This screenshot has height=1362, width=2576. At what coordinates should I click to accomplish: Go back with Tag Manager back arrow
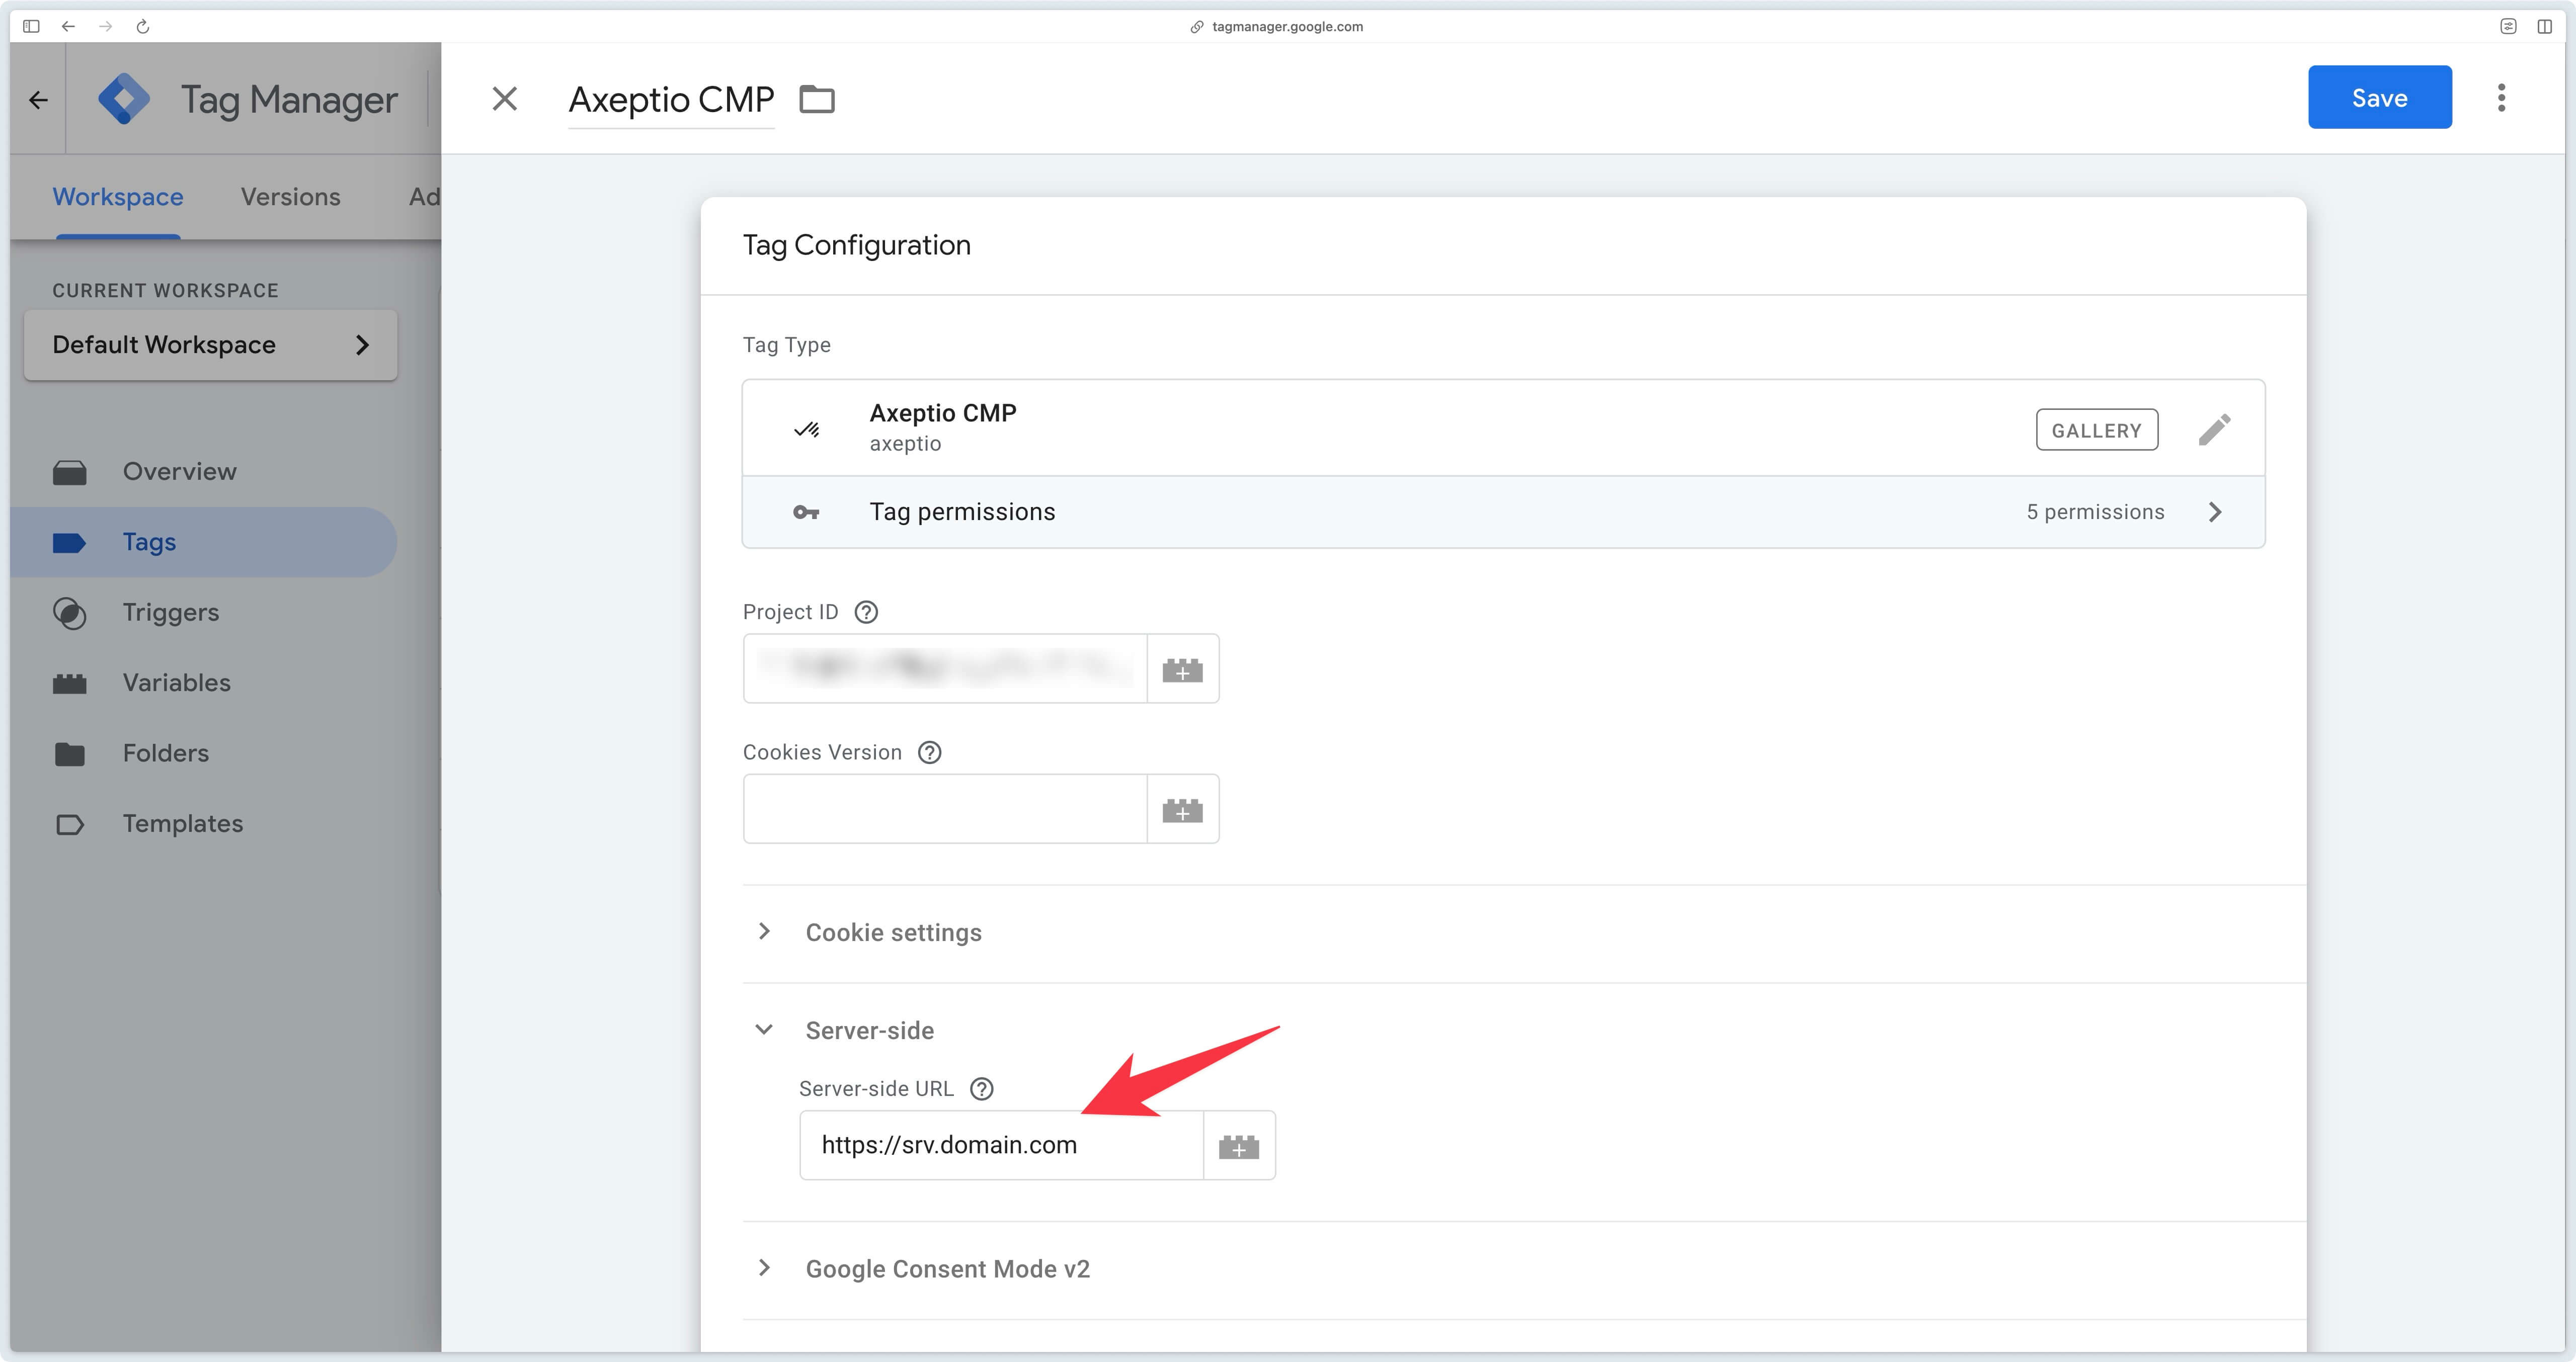click(38, 99)
